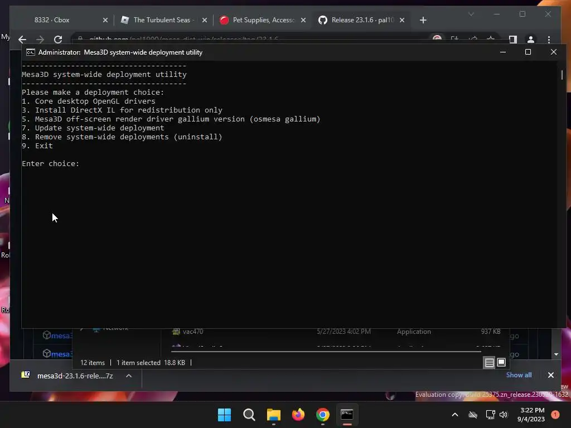Expand the mesa3d download options chevron

tap(129, 376)
